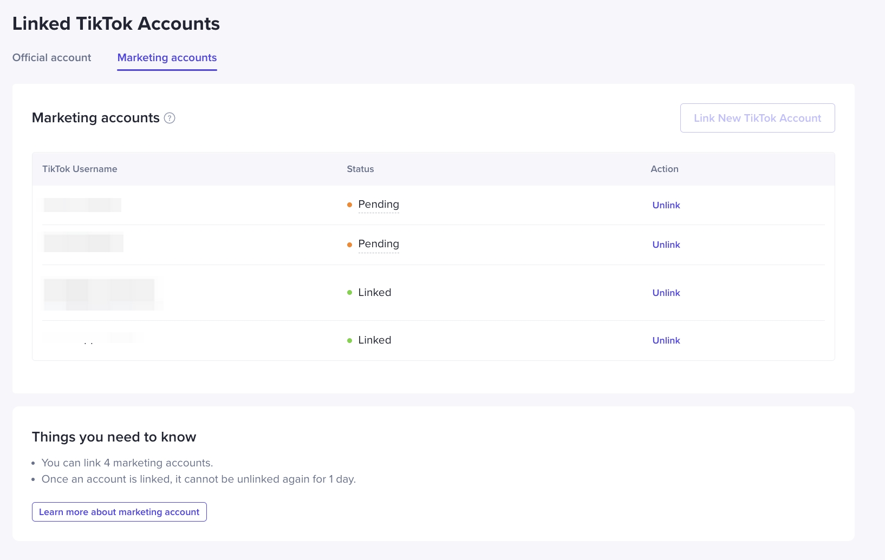Click the Things you need to know heading
The height and width of the screenshot is (560, 885).
click(114, 437)
